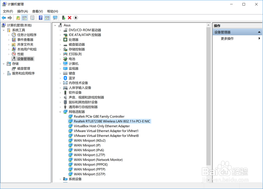
Task: Open the blue help question mark icon
Action: tap(41, 18)
